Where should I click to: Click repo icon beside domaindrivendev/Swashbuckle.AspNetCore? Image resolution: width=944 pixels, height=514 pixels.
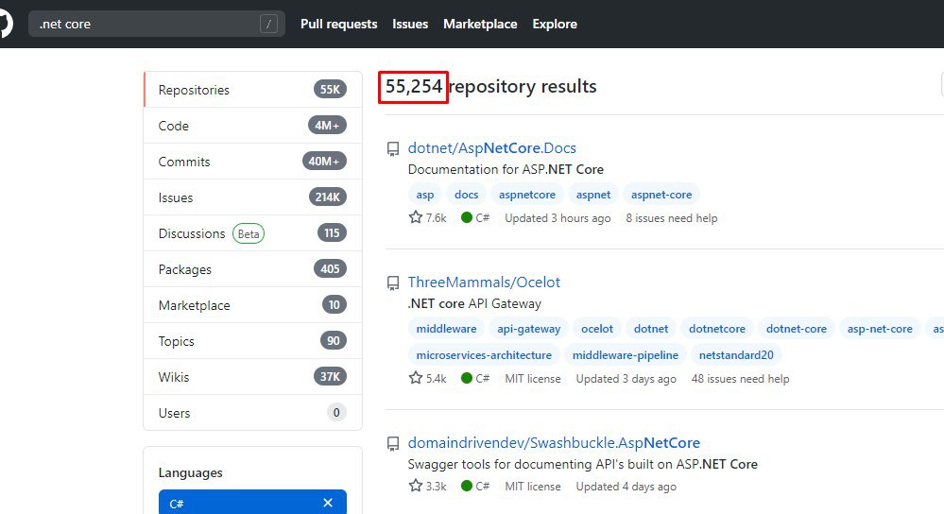click(393, 443)
